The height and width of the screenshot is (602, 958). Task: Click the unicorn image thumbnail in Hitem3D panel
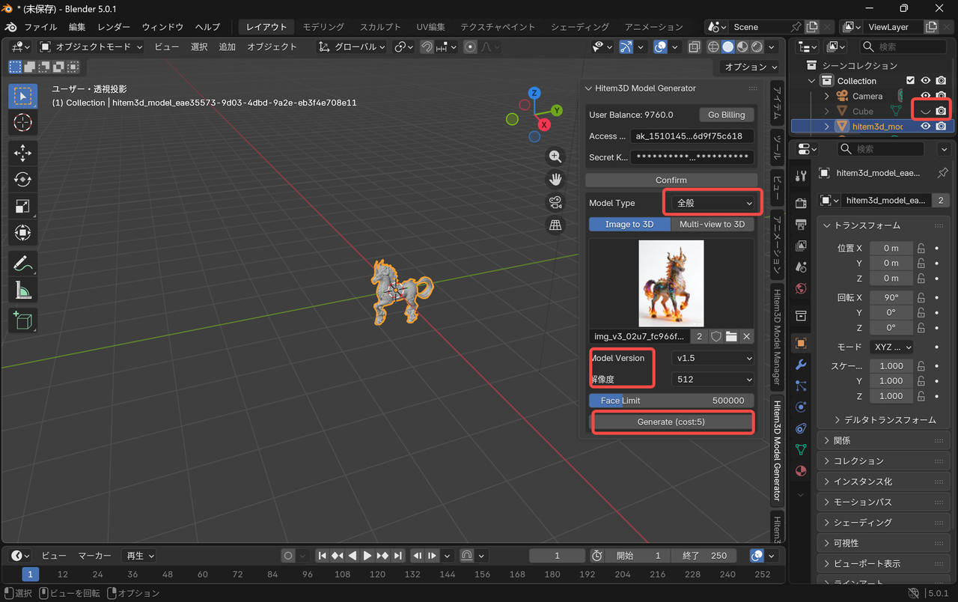click(x=671, y=284)
